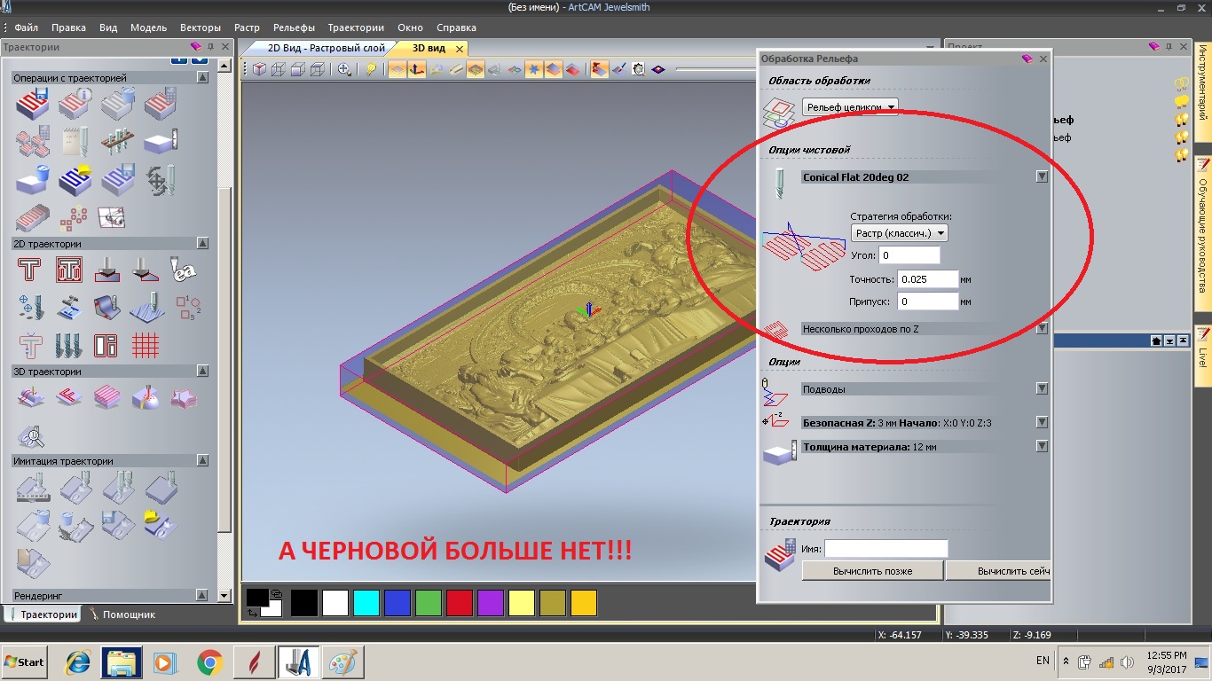The width and height of the screenshot is (1212, 681).
Task: Click the Tool Database notepad icon
Action: [x=74, y=142]
